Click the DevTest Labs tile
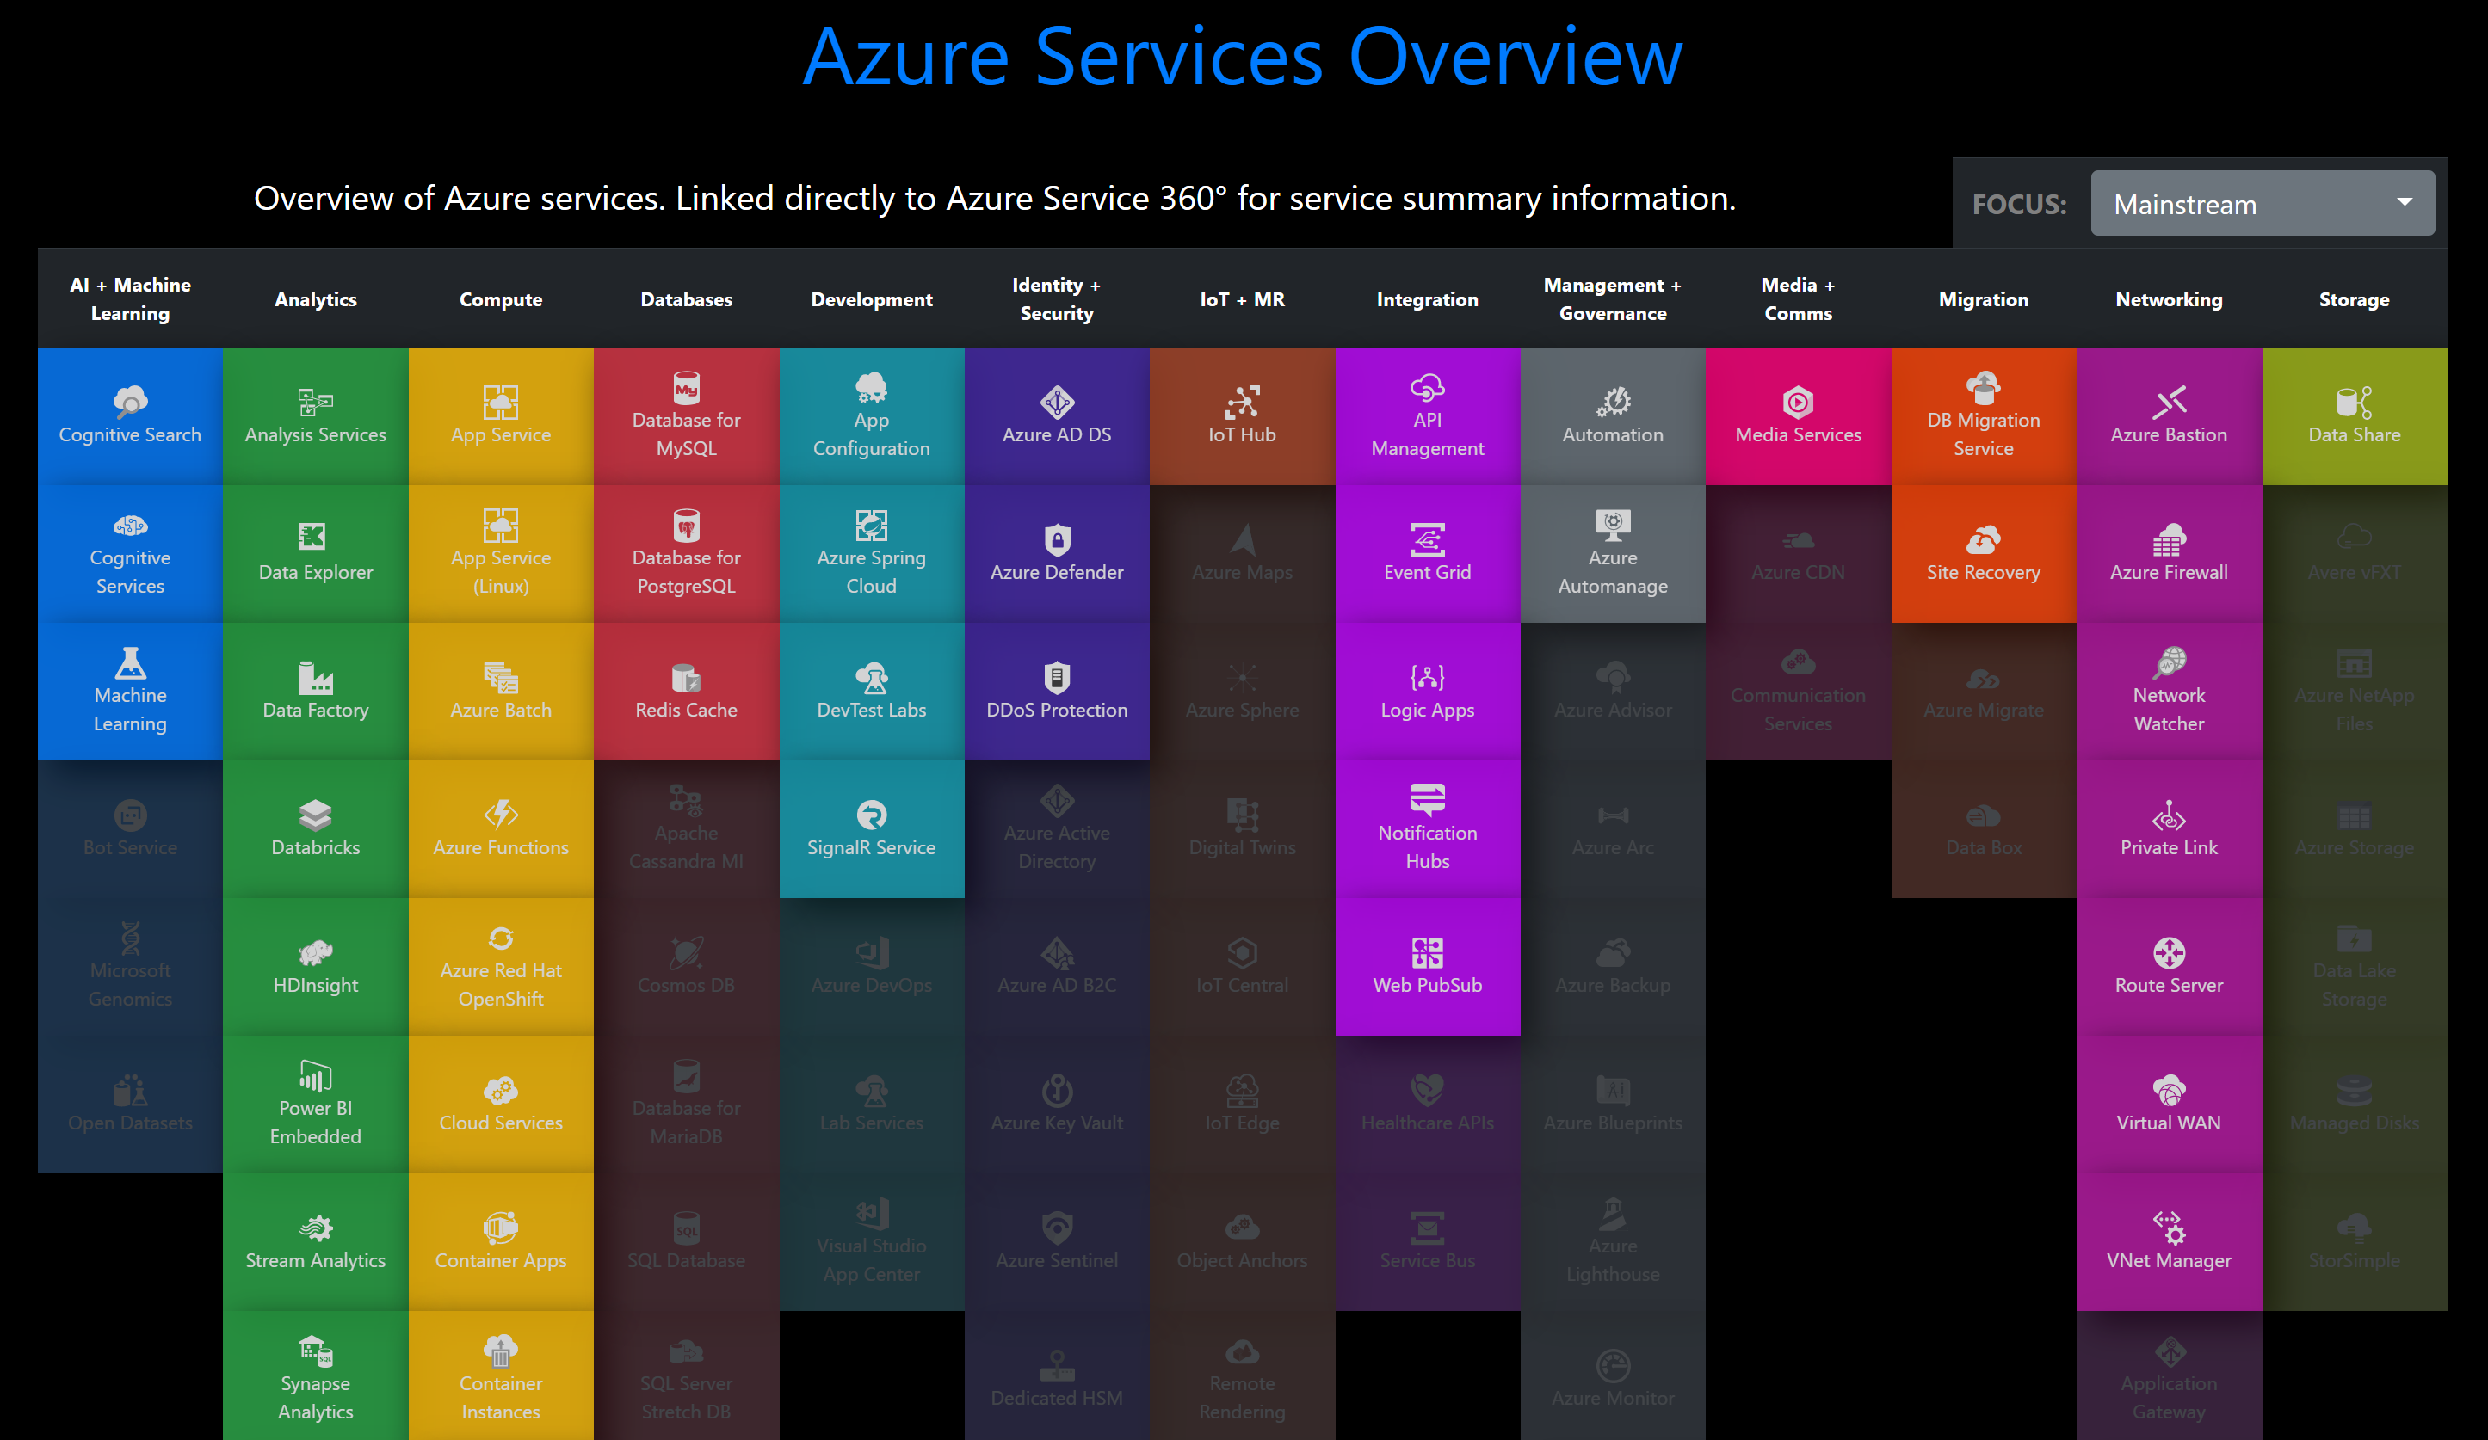Viewport: 2488px width, 1440px height. 872,691
